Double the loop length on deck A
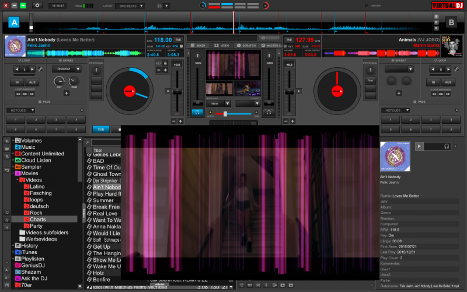Screen dimensions: 467x292 pos(32,69)
